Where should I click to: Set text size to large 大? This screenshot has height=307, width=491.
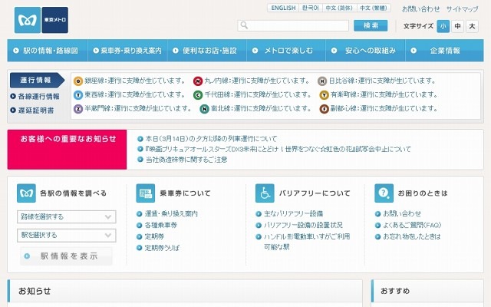(473, 26)
